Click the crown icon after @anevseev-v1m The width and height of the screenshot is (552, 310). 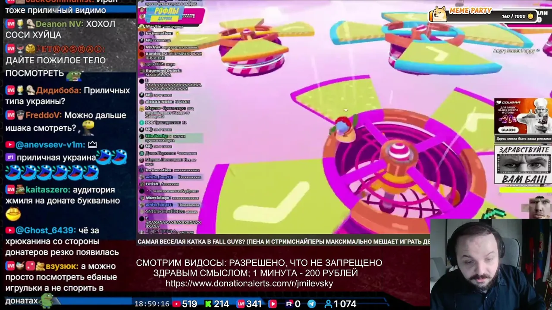pyautogui.click(x=92, y=145)
